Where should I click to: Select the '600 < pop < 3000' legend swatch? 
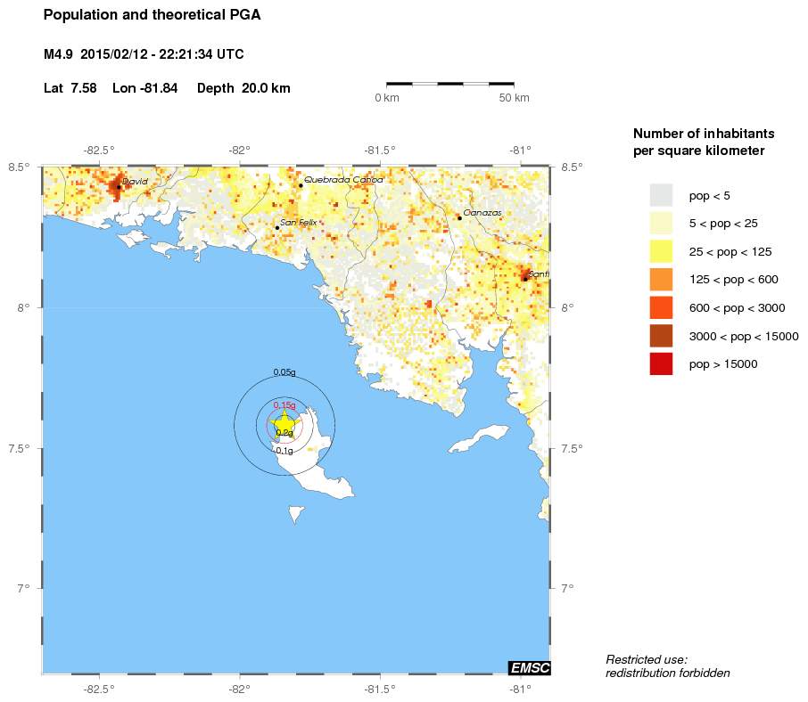click(661, 307)
